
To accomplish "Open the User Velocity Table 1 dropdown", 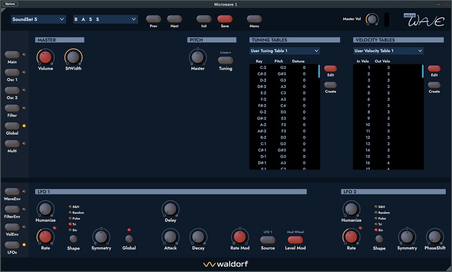I will (388, 51).
